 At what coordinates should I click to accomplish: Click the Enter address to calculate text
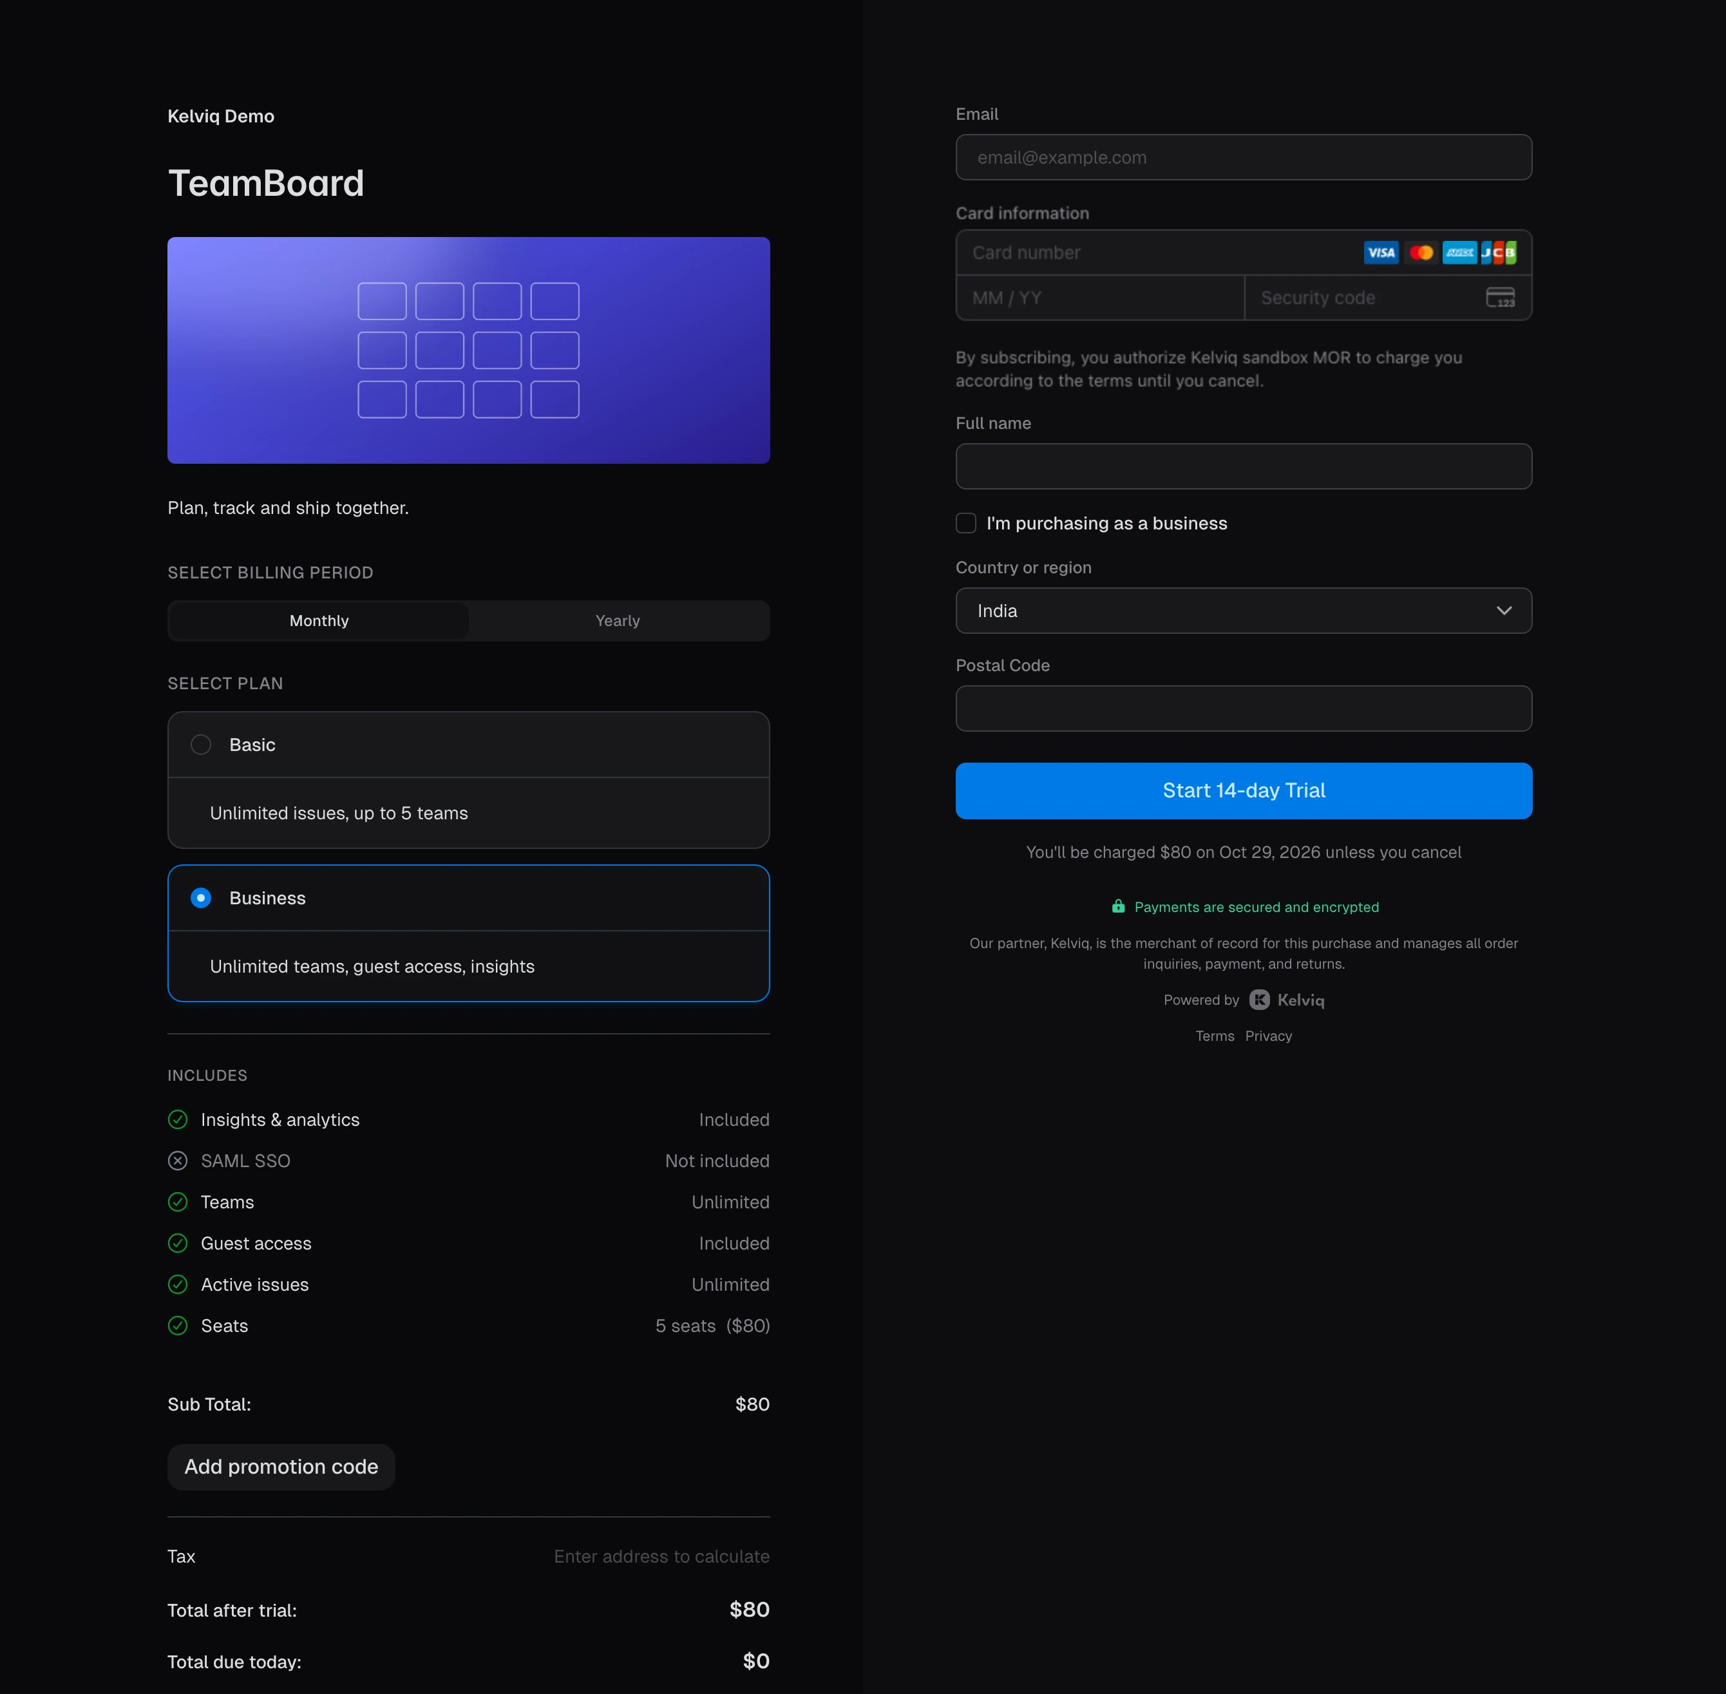click(662, 1556)
